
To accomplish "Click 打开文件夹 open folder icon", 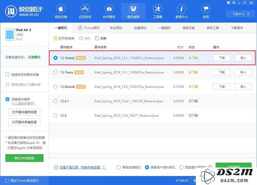I will (x=56, y=38).
